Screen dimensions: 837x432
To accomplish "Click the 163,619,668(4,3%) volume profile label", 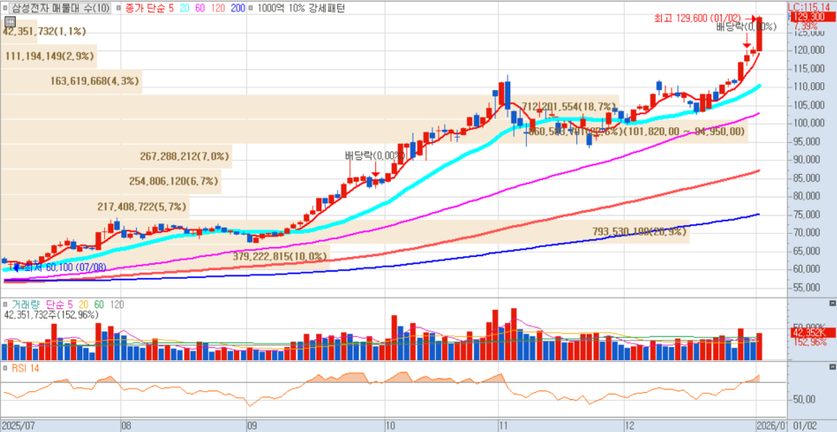I will point(95,81).
